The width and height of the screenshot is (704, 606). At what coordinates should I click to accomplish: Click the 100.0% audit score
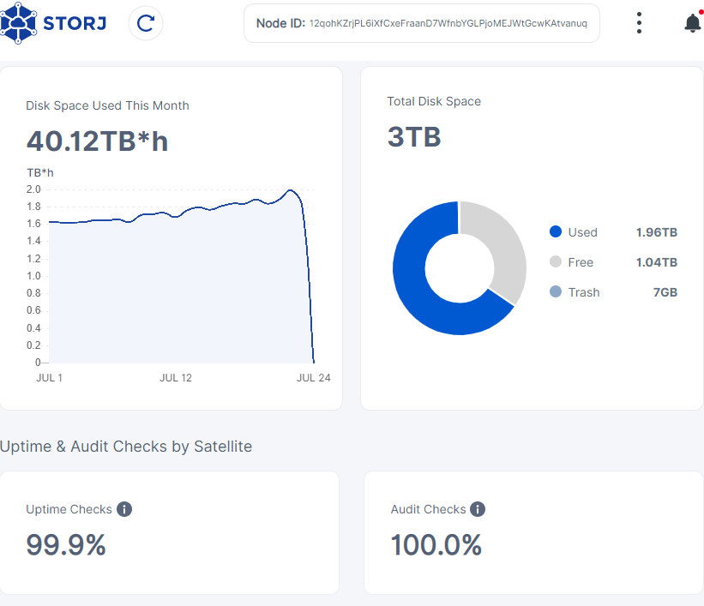436,545
